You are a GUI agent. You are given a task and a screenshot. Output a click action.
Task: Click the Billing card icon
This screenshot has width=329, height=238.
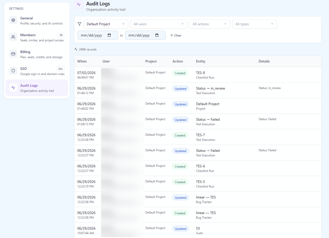point(13,54)
